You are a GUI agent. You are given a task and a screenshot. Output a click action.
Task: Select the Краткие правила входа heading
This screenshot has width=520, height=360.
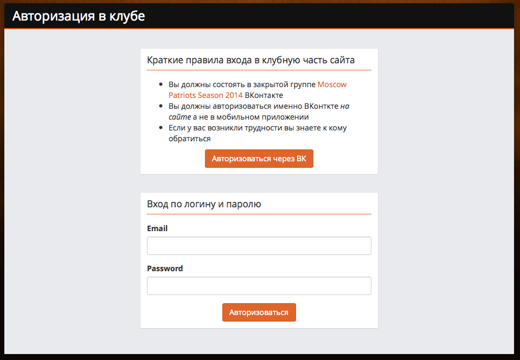click(x=251, y=60)
